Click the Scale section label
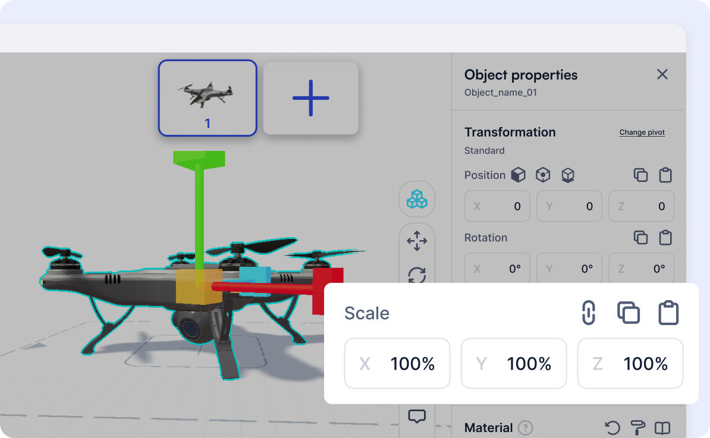 coord(367,313)
